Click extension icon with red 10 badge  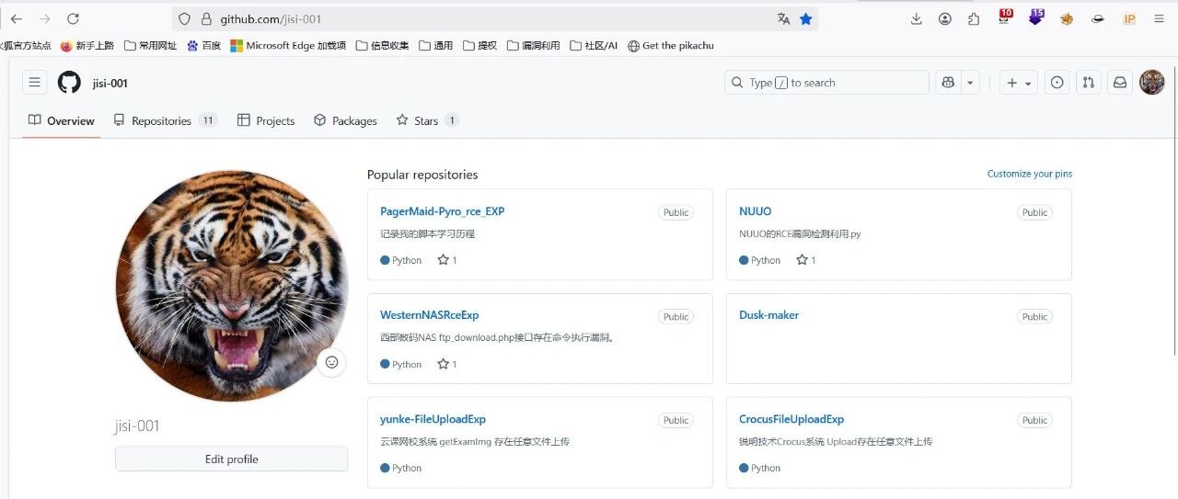click(1005, 17)
